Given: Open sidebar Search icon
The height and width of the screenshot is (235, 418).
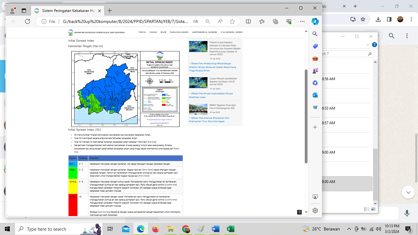Looking at the screenshot, I should [315, 34].
